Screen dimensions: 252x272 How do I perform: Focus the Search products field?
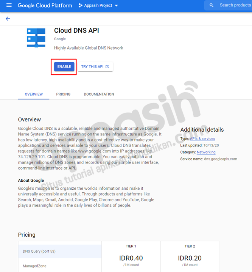(229, 5)
